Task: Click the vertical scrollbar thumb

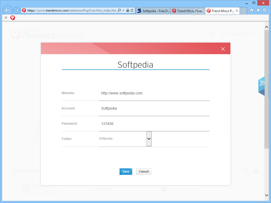Action: [x=267, y=89]
